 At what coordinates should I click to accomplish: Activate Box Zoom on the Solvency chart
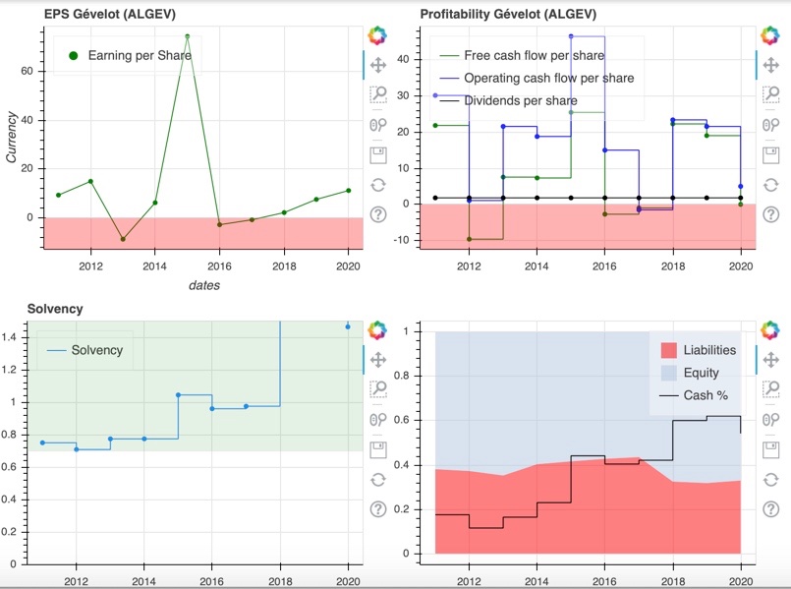[378, 389]
